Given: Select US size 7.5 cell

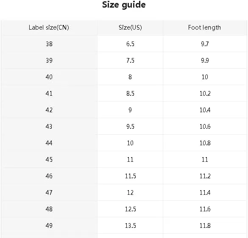Looking at the screenshot, I should (x=130, y=61).
